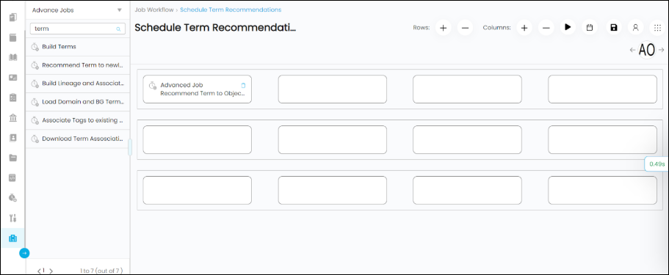Select the Load Domain and BG Term... job
This screenshot has height=275, width=669.
click(x=77, y=103)
